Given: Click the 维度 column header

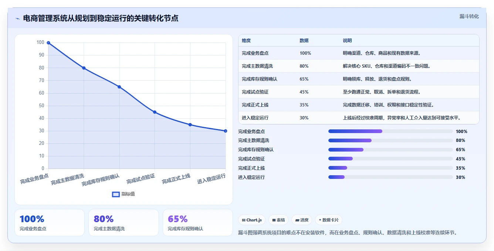Looking at the screenshot, I should 246,41.
